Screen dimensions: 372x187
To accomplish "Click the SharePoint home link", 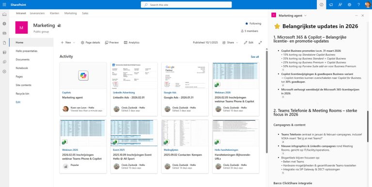I will (18, 5).
